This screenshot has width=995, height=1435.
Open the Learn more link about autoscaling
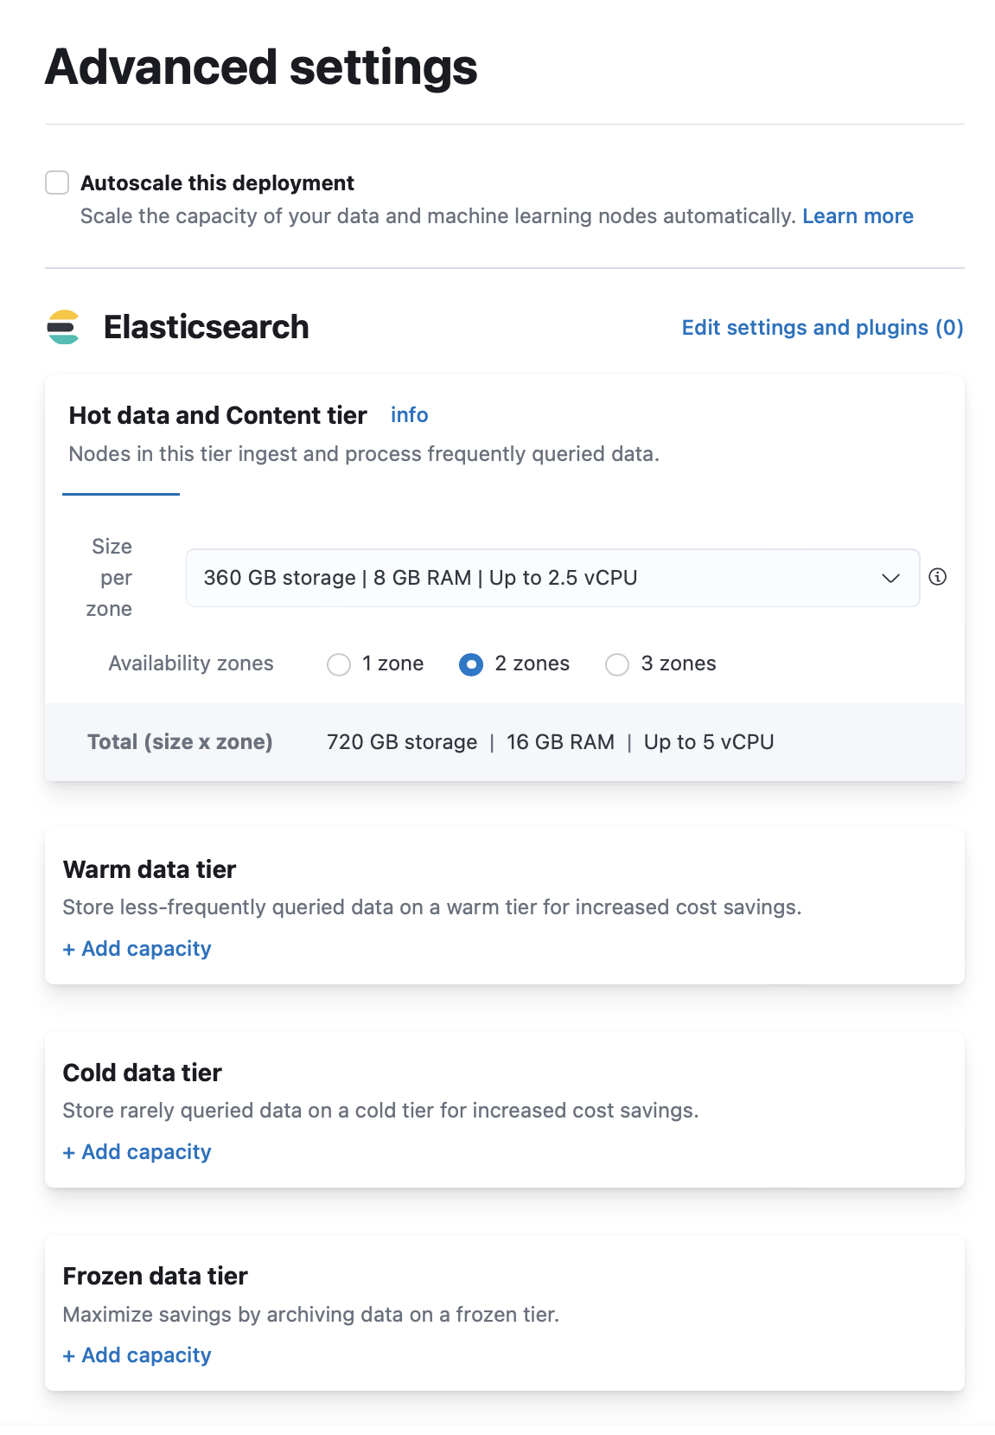[858, 215]
